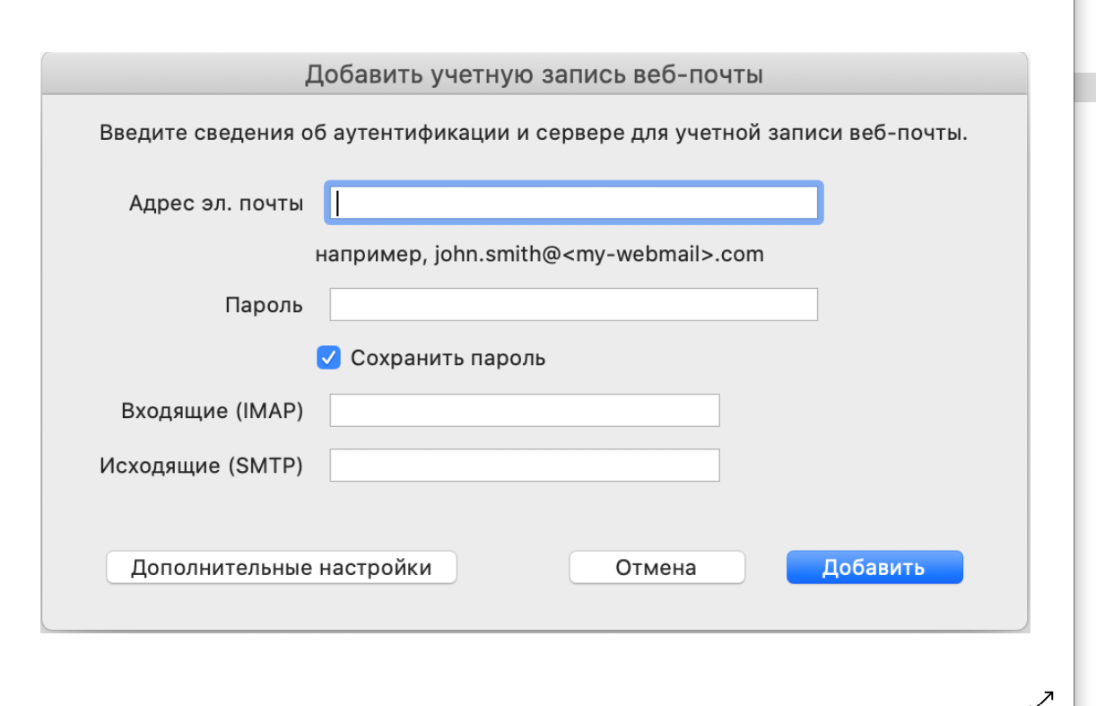
Task: Click the Исходящие (SMTP) label
Action: [201, 466]
